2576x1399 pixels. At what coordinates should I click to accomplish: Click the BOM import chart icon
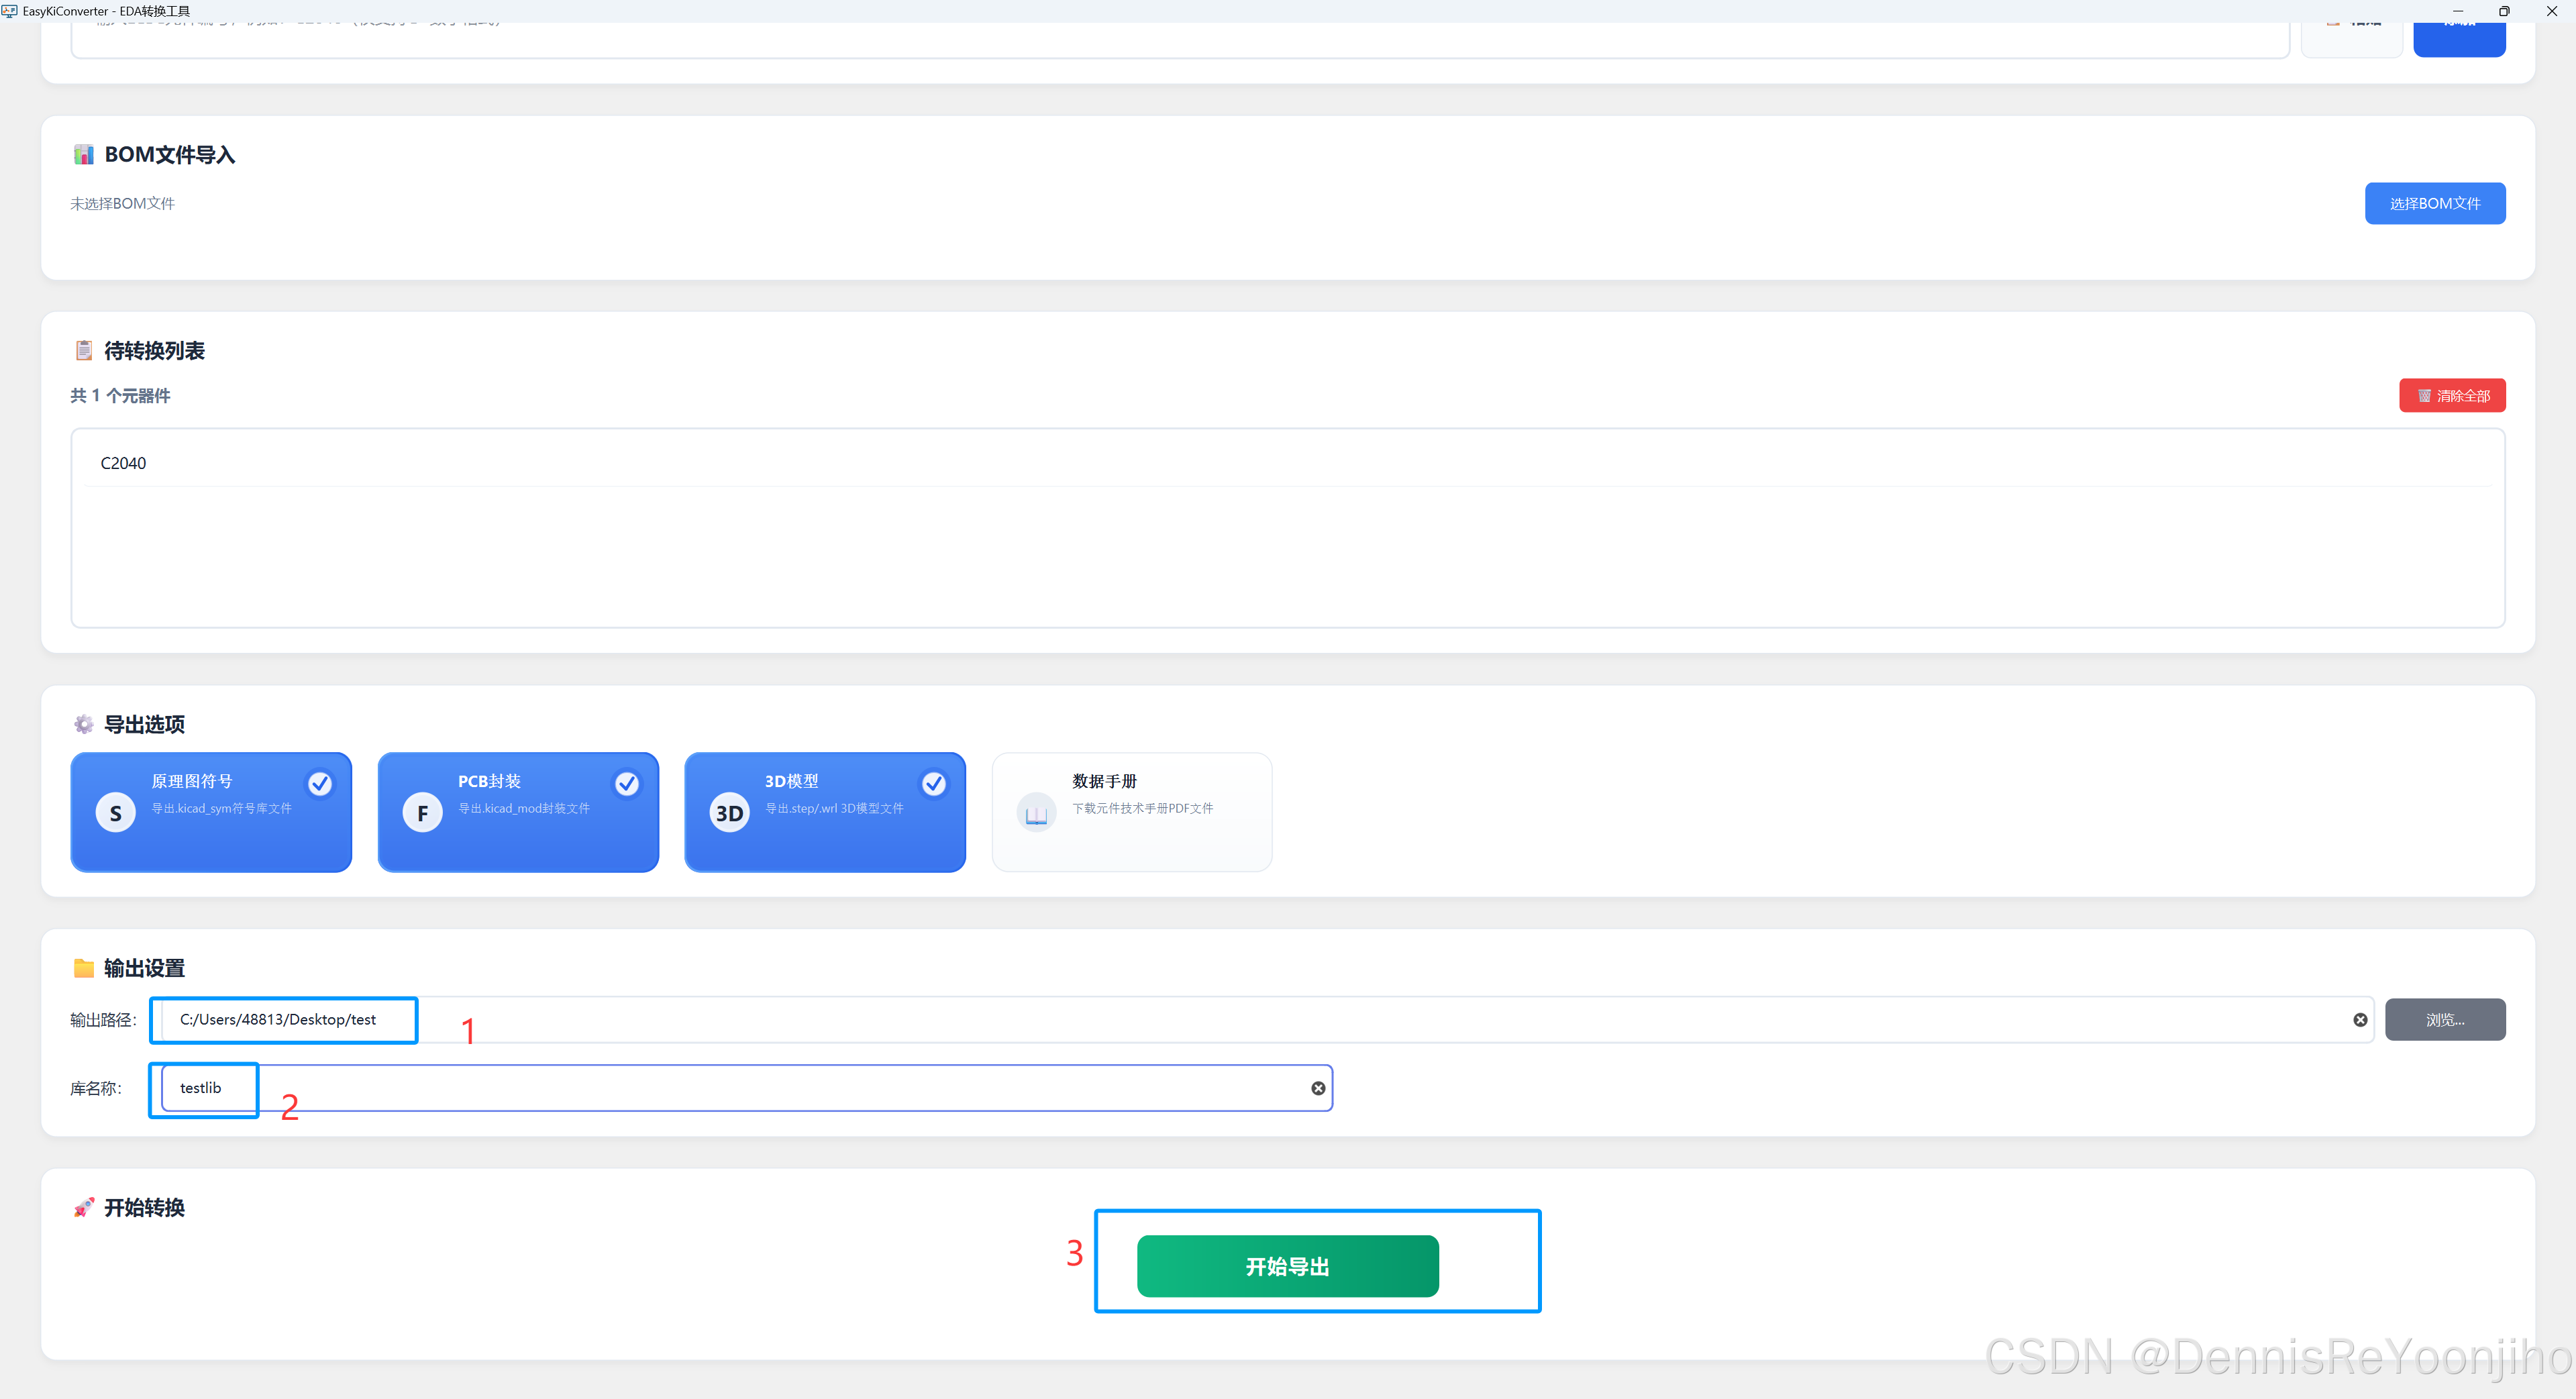click(x=84, y=155)
